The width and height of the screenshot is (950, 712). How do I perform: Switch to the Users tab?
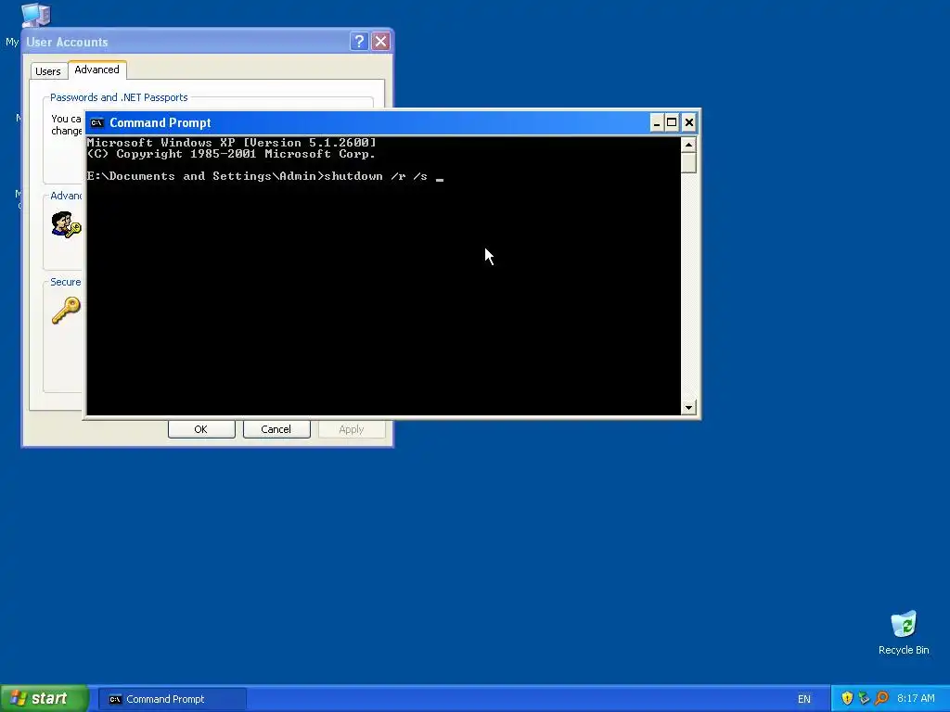click(48, 70)
